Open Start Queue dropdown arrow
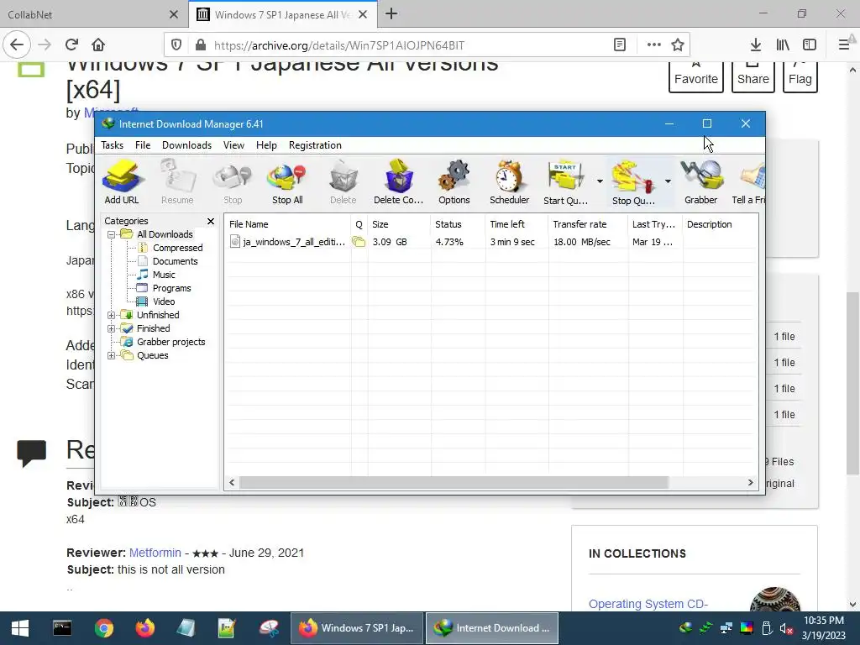This screenshot has height=645, width=860. tap(600, 181)
